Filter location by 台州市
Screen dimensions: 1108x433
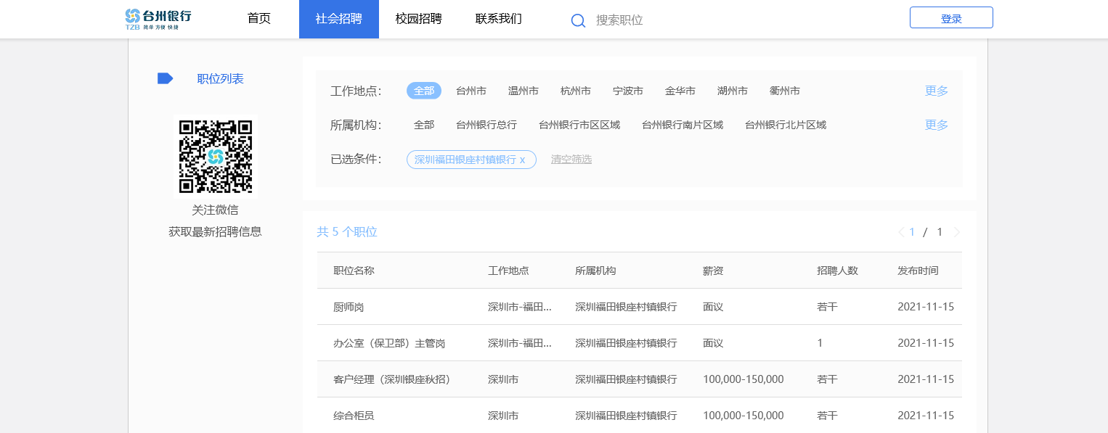pos(471,91)
